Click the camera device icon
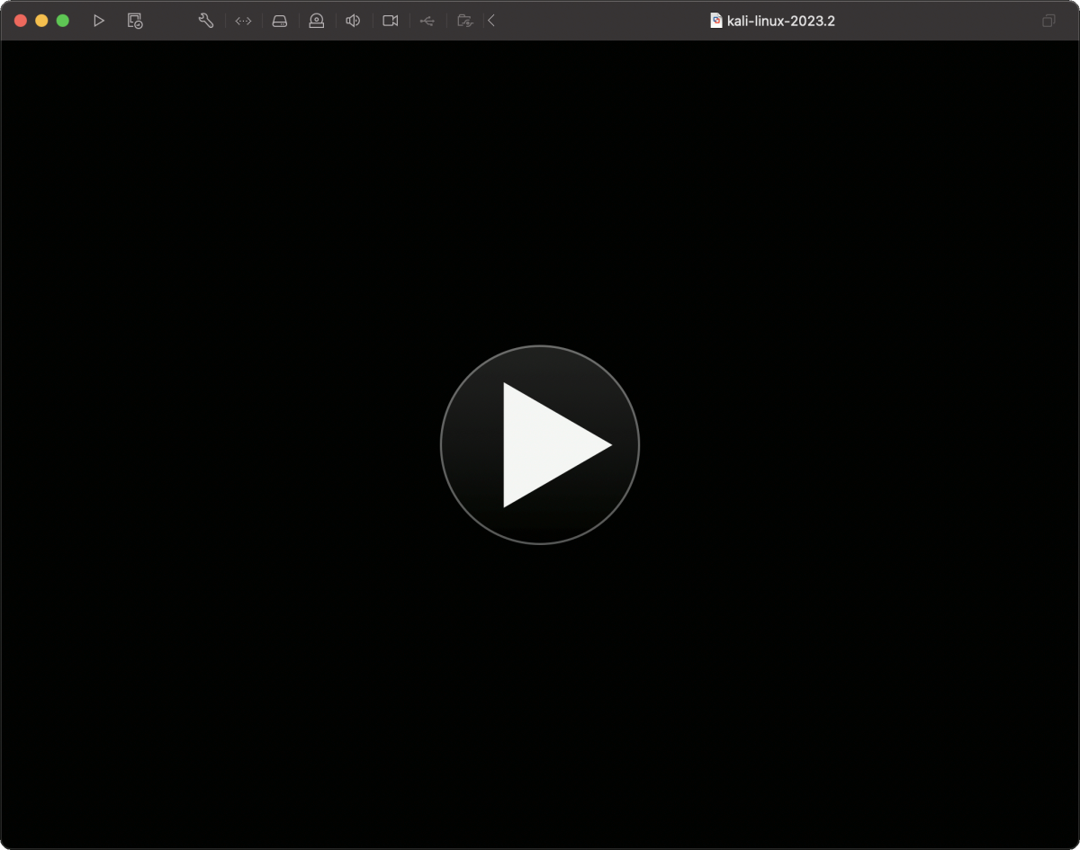Screen dimensions: 1080x850 390,21
